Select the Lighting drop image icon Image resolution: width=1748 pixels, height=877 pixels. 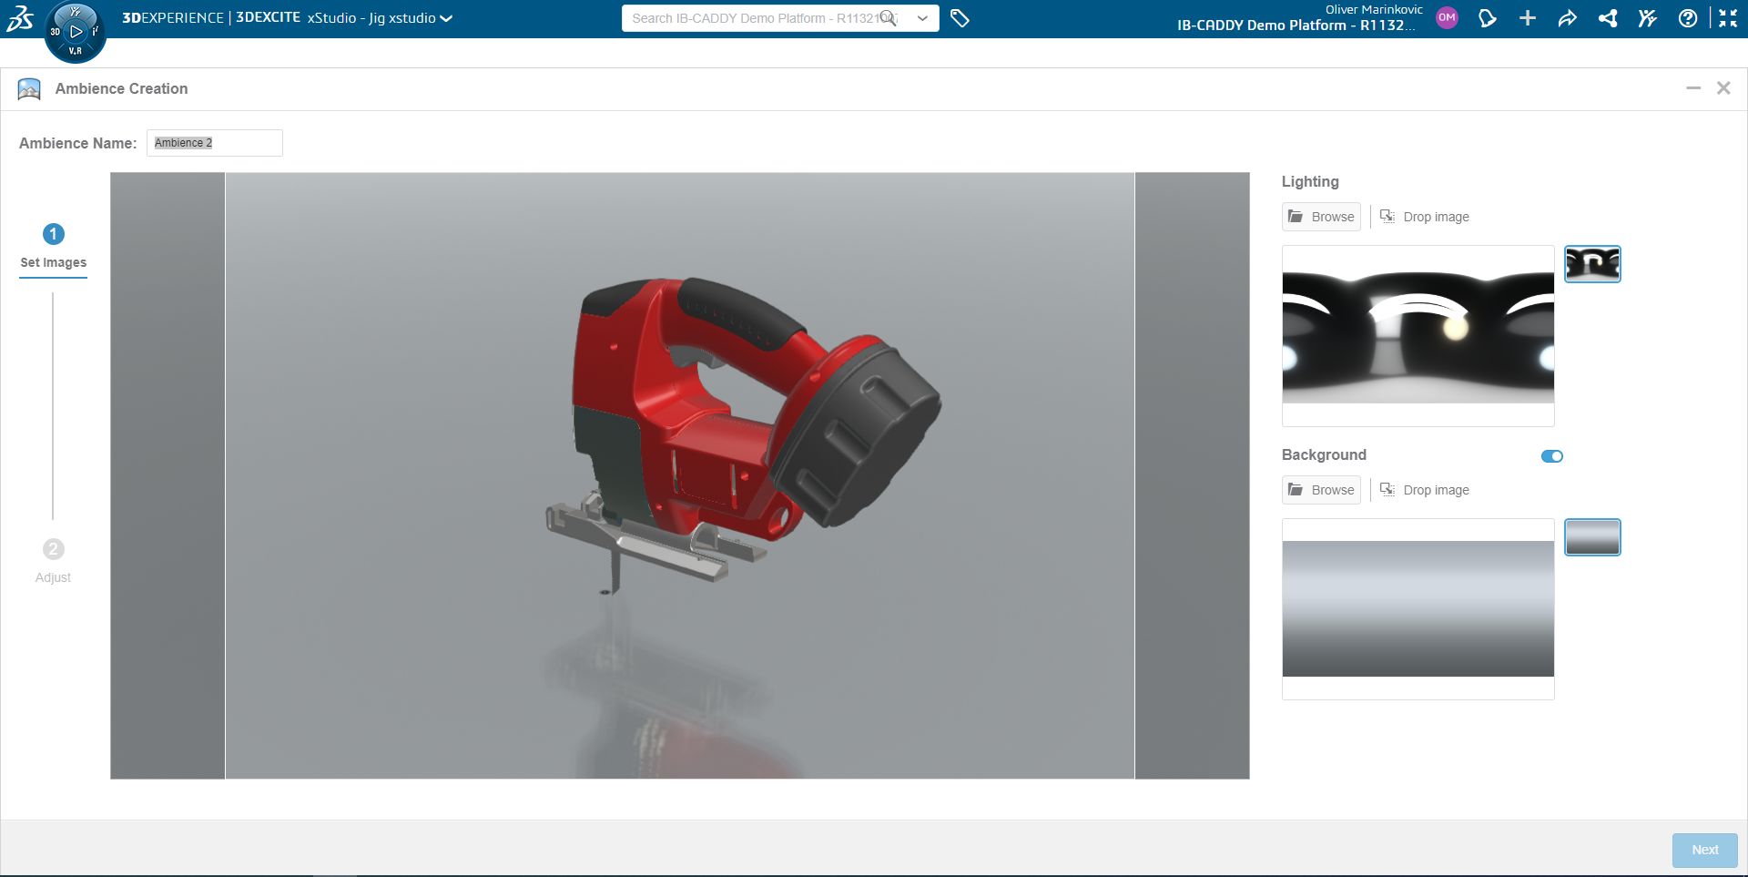(1388, 216)
